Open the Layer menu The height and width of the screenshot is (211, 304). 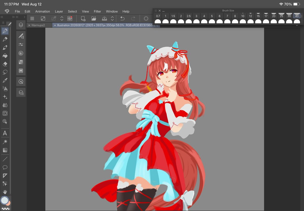59,11
